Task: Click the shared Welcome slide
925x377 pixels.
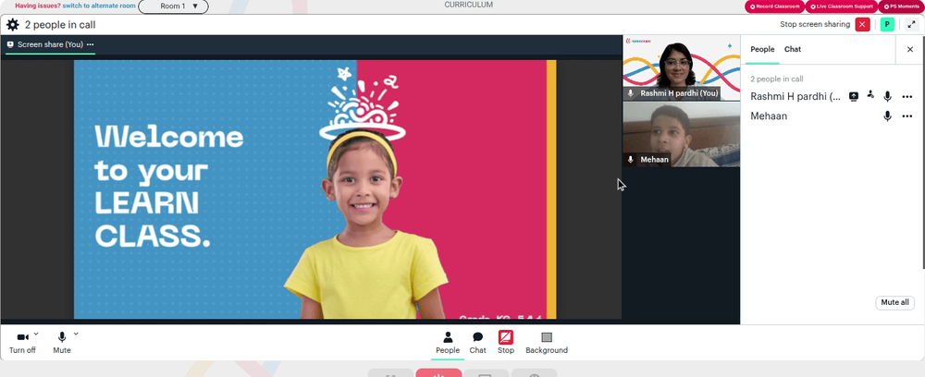Action: coord(315,189)
